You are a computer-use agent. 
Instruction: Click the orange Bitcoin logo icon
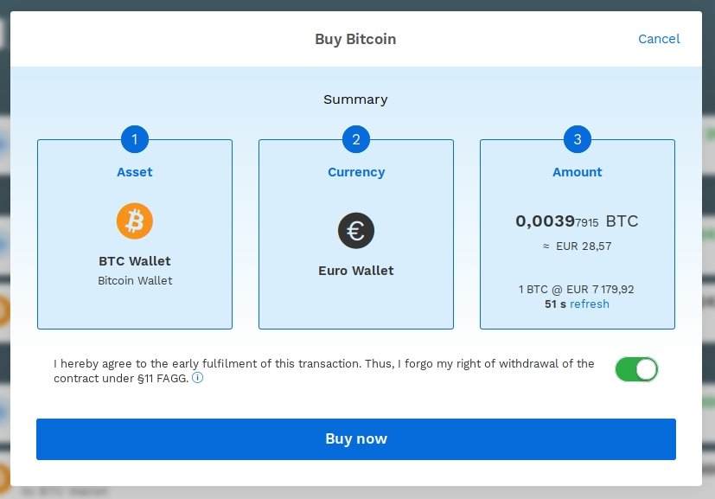click(134, 222)
